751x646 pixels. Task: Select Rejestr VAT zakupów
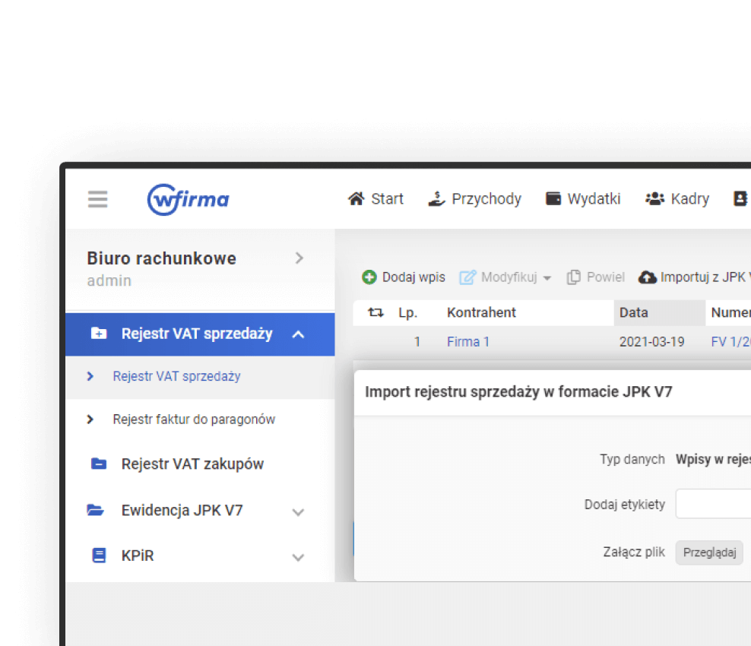coord(193,464)
